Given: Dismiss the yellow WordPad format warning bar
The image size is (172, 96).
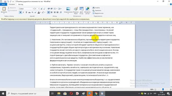Looking at the screenshot, I should pyautogui.click(x=170, y=19).
